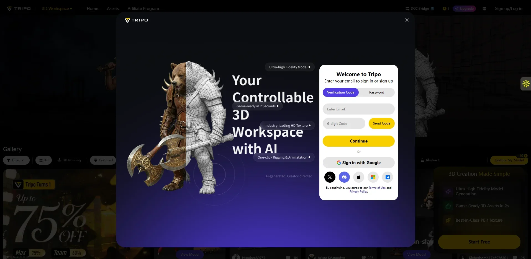Viewport: 531px width, 259px height.
Task: Go to the Home menu item
Action: coord(92,9)
